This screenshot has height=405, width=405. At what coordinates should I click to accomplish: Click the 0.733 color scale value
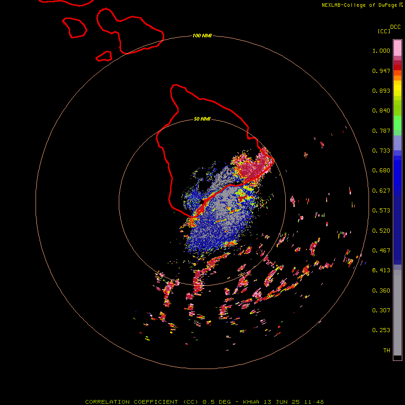(381, 151)
